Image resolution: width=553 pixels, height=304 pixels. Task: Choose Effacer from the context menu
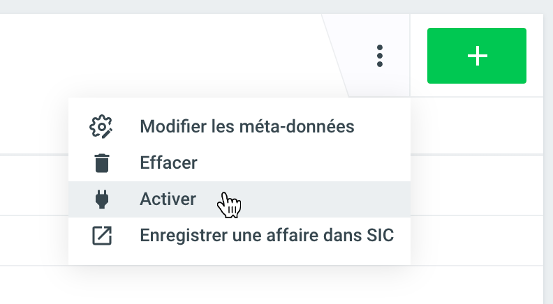point(168,163)
